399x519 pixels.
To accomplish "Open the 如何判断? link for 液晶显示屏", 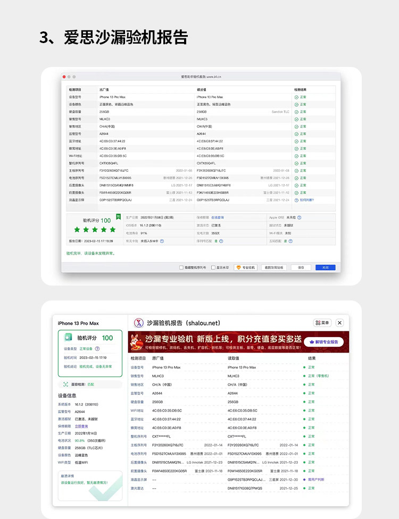I will [306, 200].
